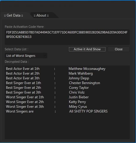Image resolution: width=136 pixels, height=143 pixels.
Task: Click the 'Katty Perry' entry
Action: 77,102
